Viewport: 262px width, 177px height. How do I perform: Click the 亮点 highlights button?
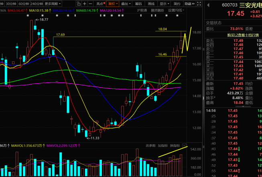coord(101,4)
